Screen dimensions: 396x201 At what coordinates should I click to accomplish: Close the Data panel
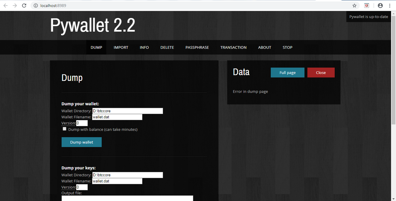[x=321, y=73]
